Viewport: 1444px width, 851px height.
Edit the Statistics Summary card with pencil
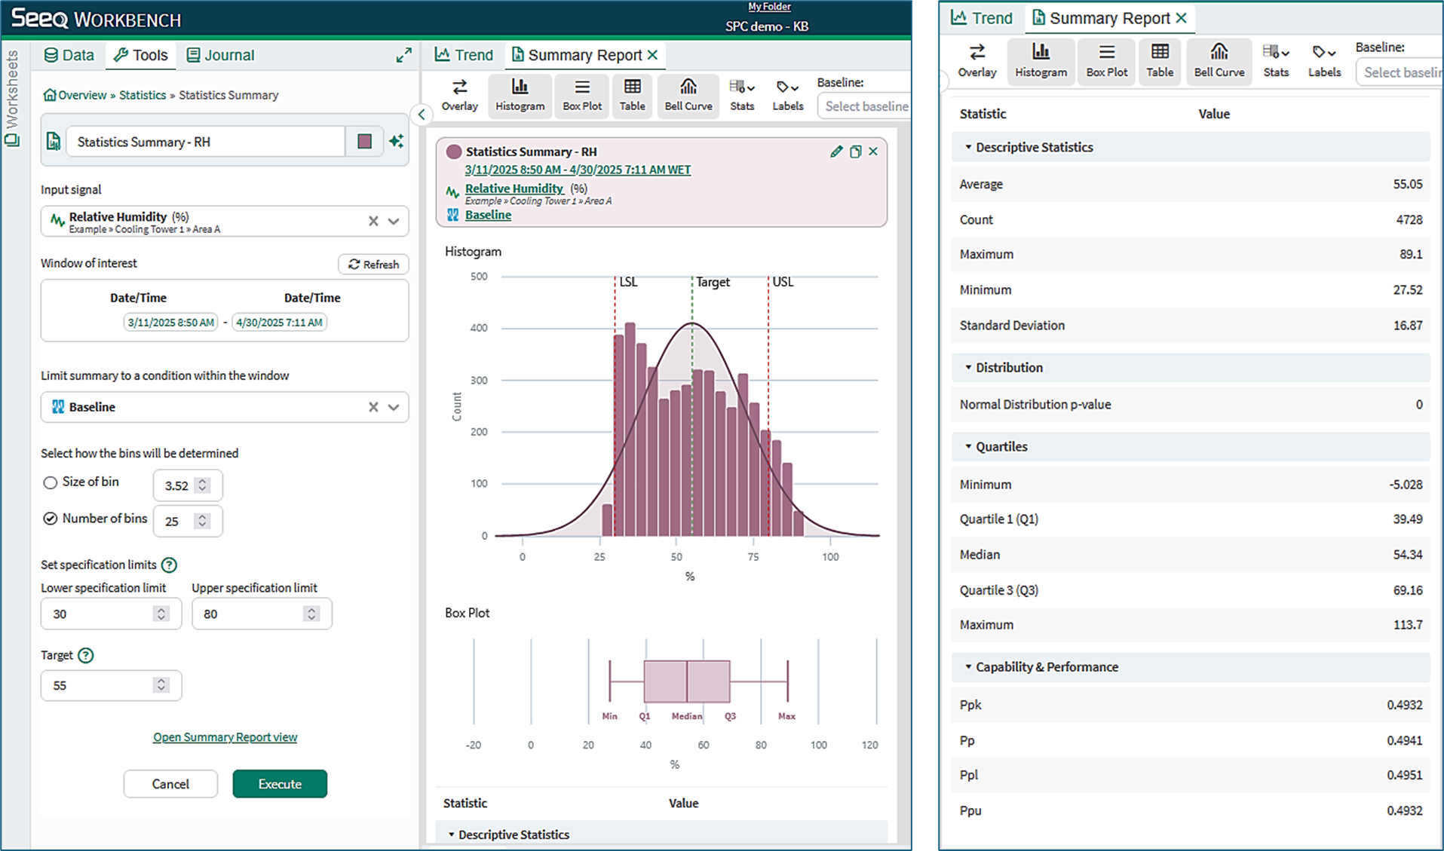[x=836, y=152]
